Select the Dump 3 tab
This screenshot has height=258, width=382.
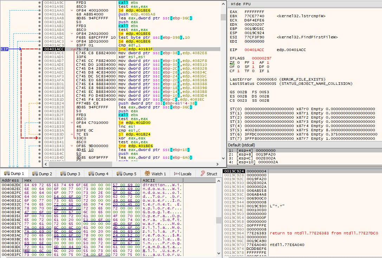(70, 174)
